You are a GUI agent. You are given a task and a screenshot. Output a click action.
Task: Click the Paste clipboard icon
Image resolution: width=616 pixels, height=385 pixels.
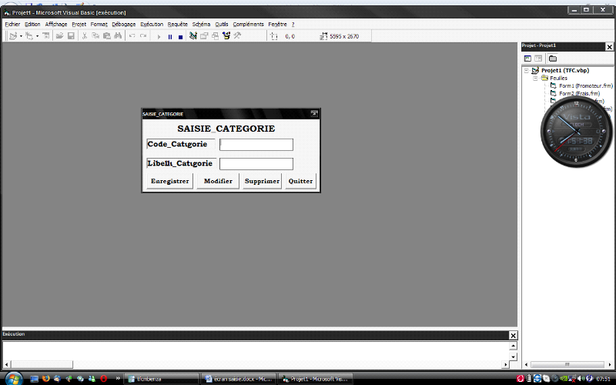click(x=107, y=36)
